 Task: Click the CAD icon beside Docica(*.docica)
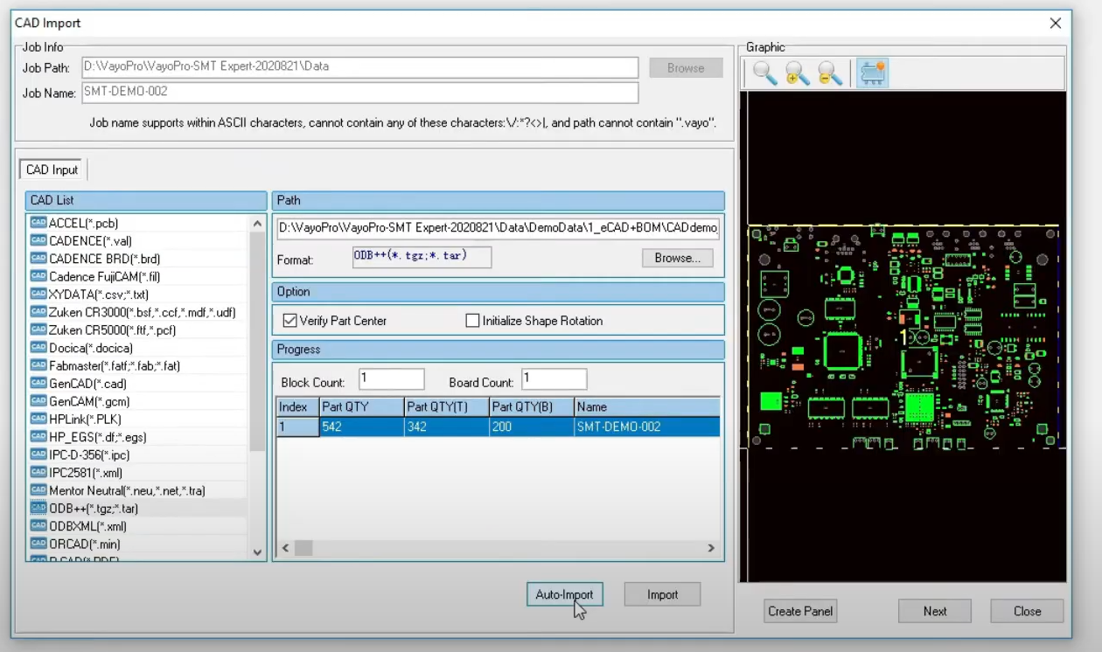coord(38,348)
